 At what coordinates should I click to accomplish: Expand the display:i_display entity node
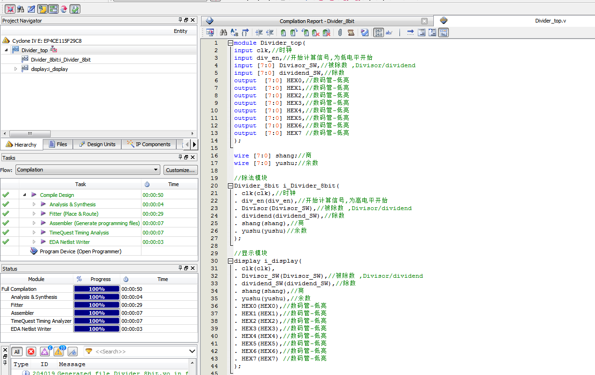coord(16,68)
